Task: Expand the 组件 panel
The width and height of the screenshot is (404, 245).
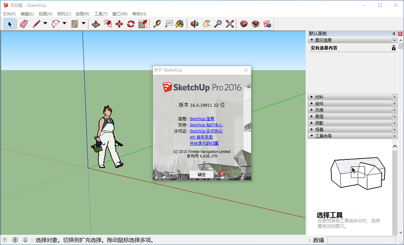Action: pyautogui.click(x=312, y=103)
